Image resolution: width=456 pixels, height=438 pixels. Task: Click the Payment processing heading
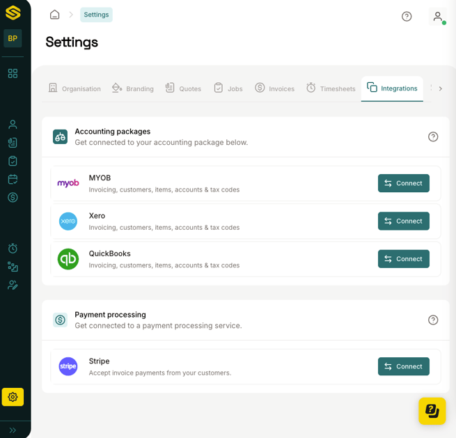pos(110,315)
